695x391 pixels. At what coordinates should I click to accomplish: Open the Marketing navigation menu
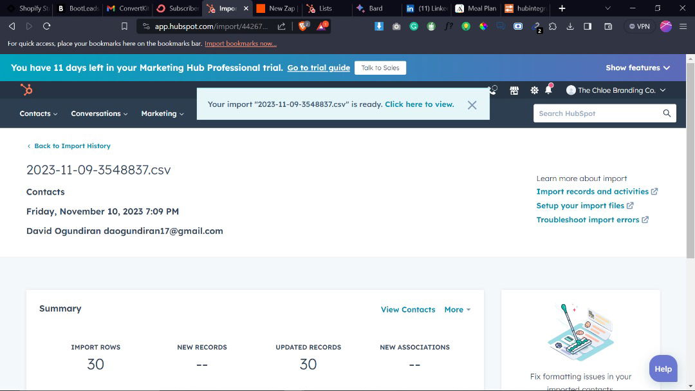(x=162, y=113)
